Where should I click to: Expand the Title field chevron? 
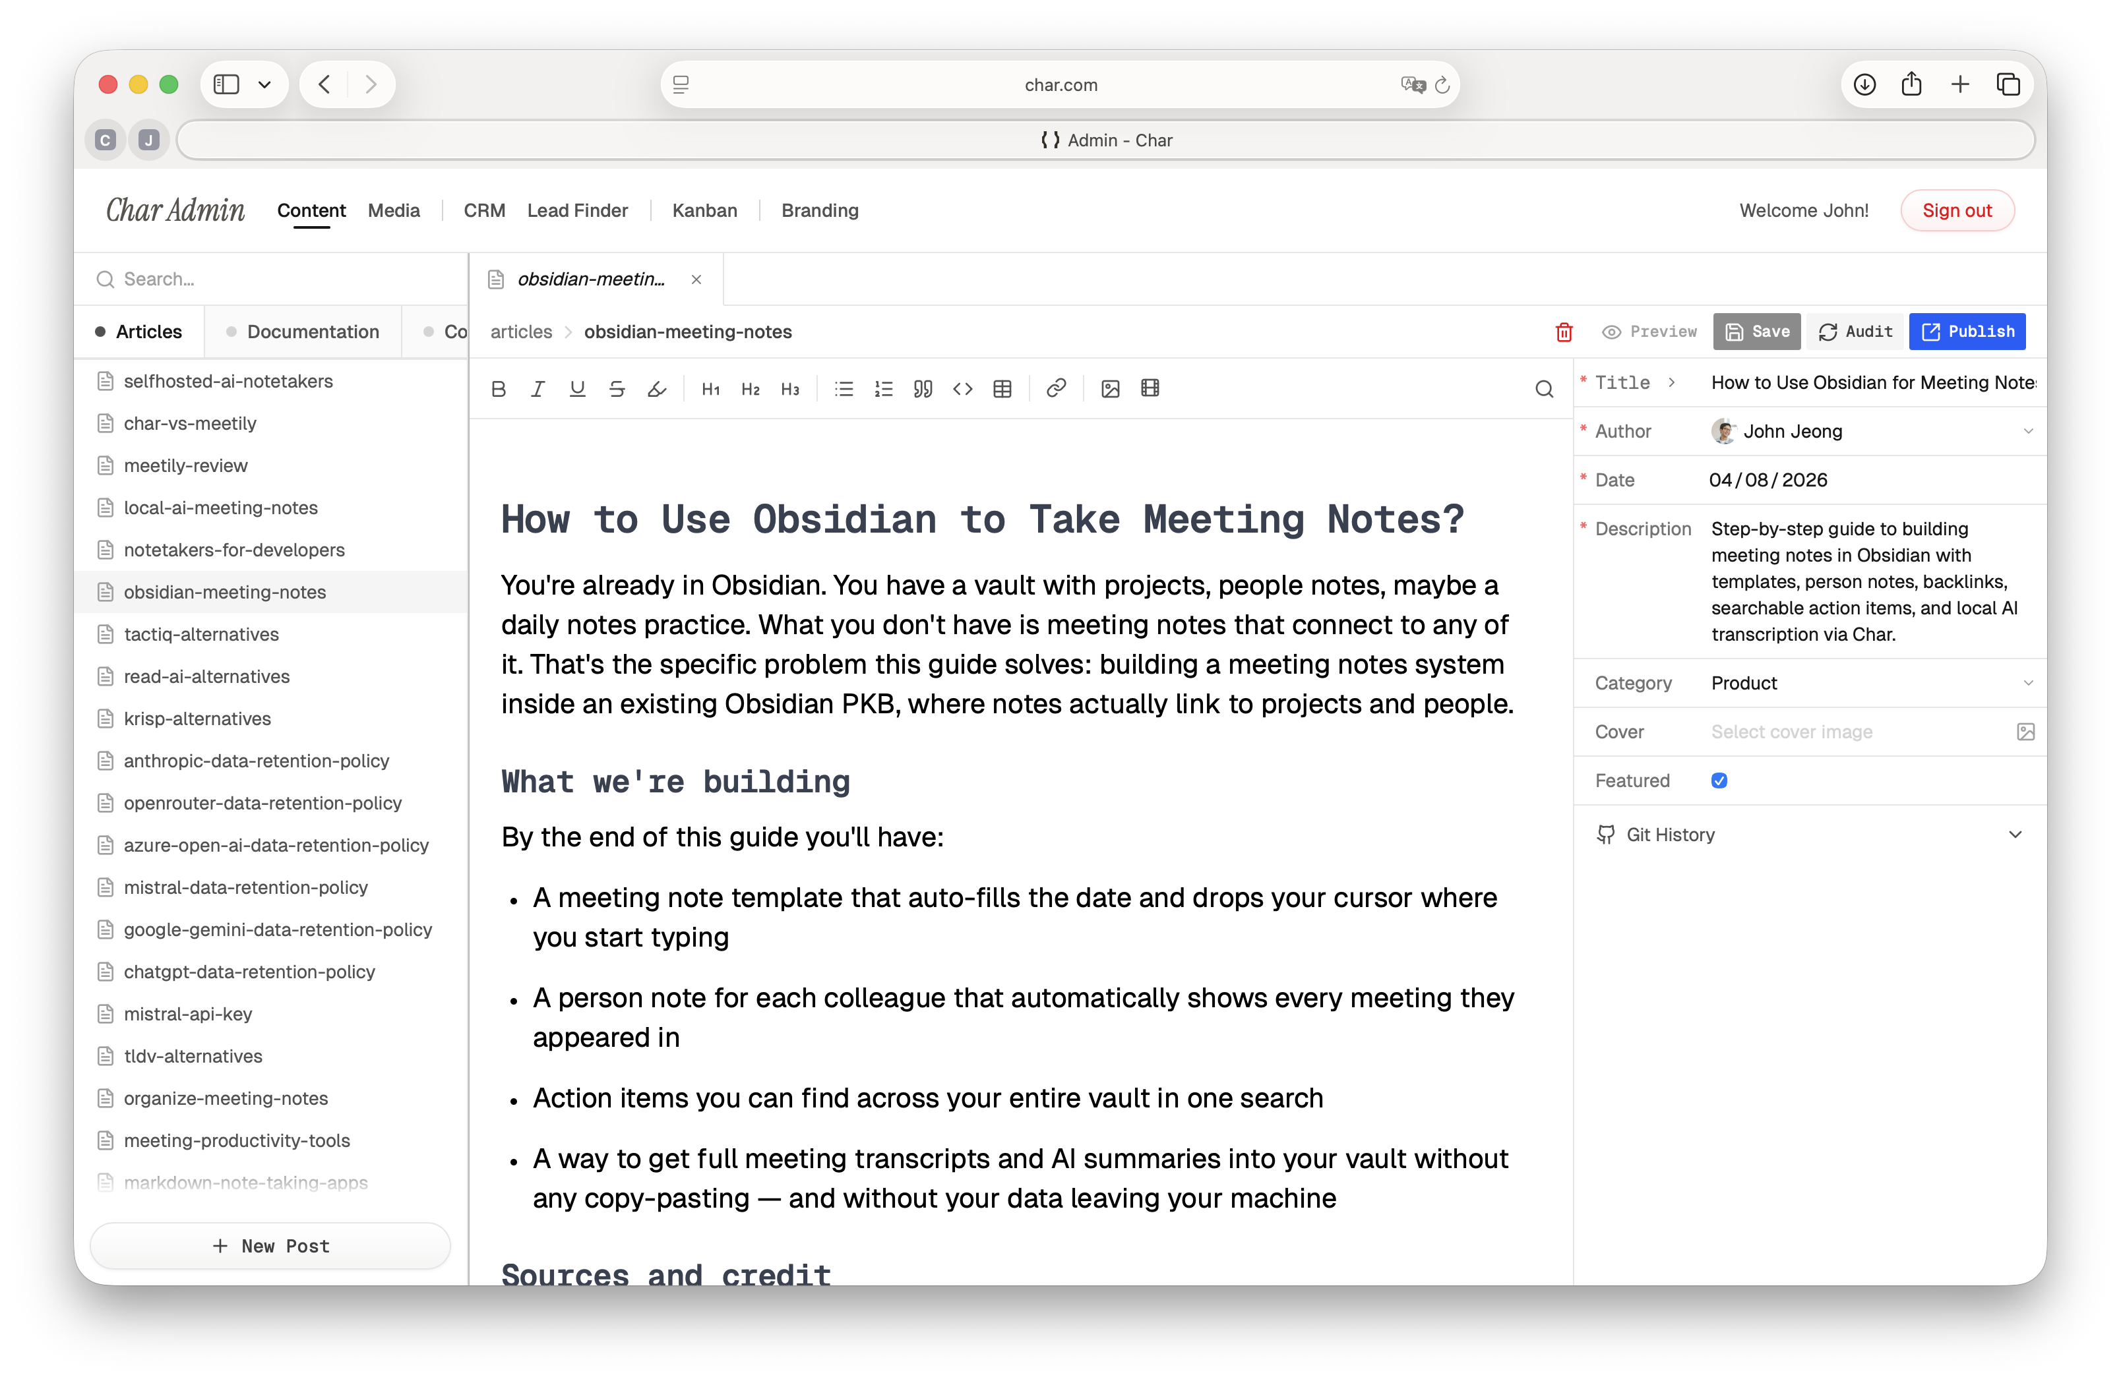click(1672, 382)
